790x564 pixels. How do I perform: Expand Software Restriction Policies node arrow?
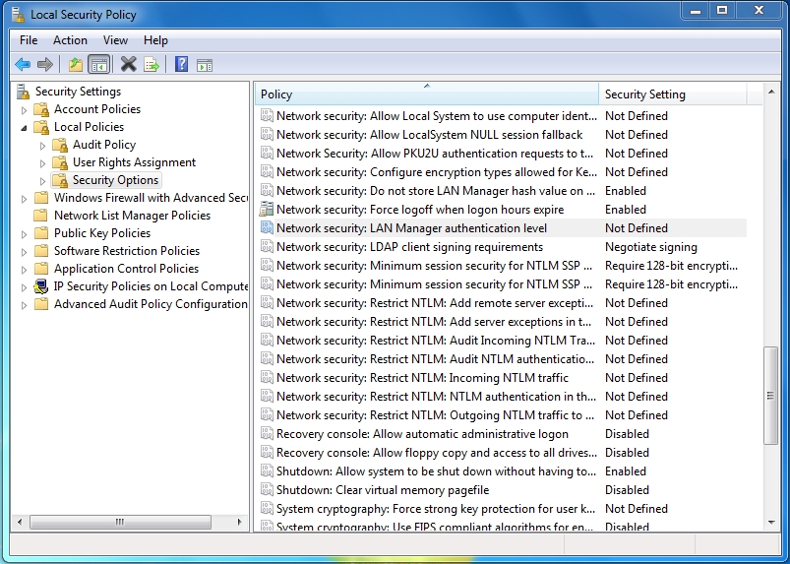pos(25,251)
